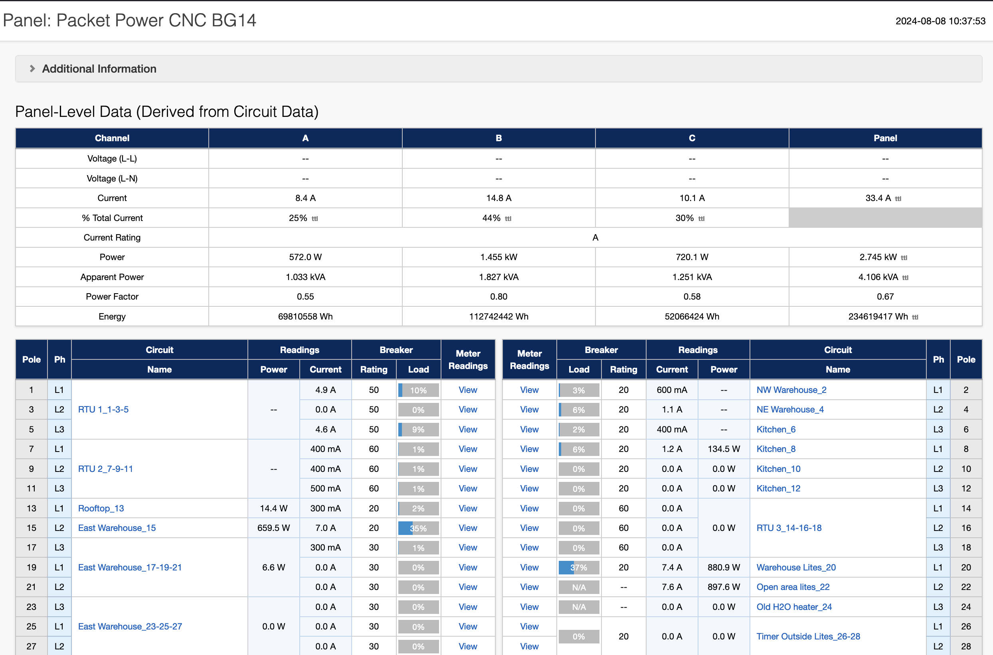Open the NW Warehouse_2 circuit link
The height and width of the screenshot is (655, 993).
791,390
